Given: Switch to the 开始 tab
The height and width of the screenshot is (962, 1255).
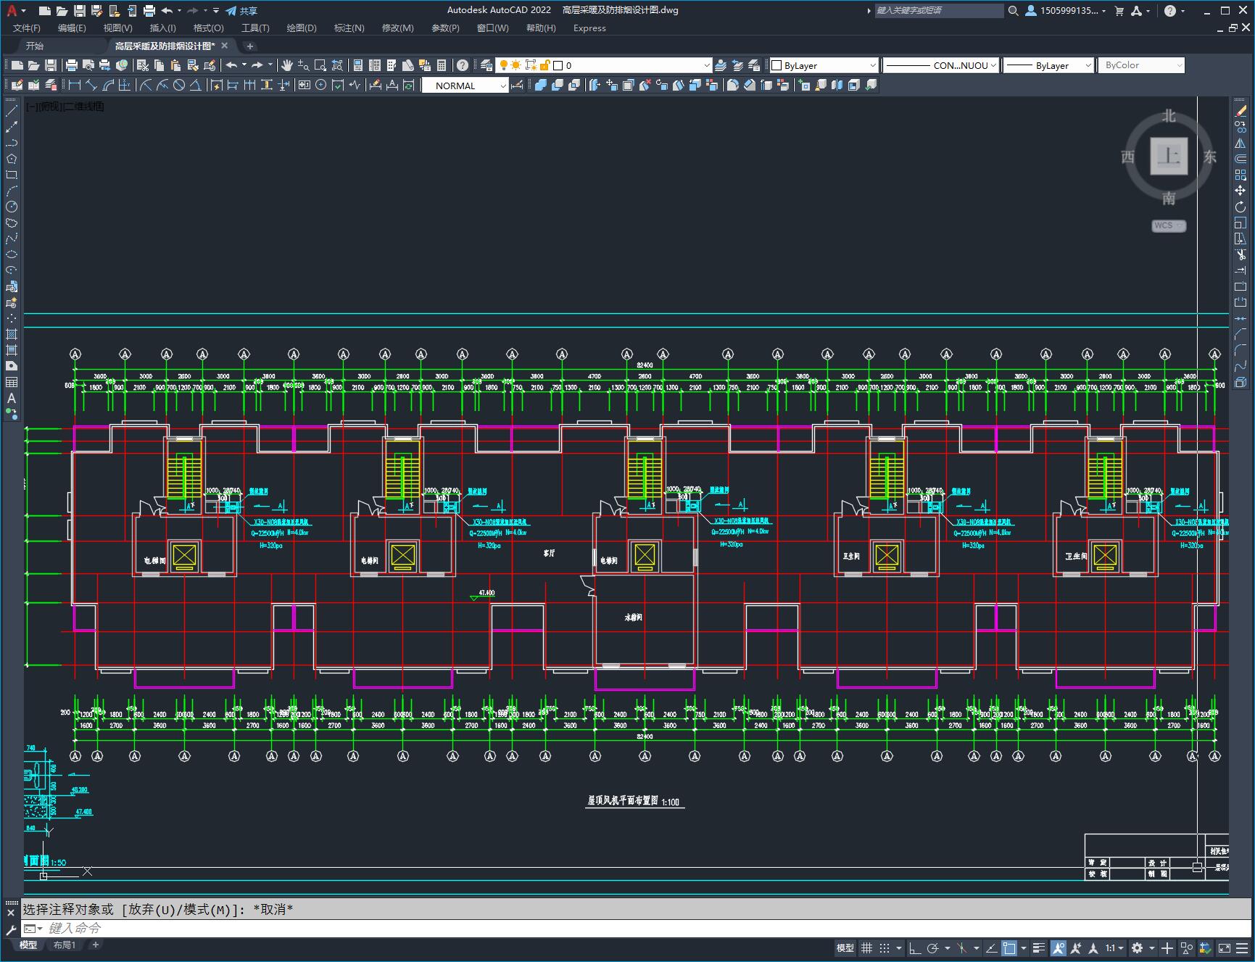Looking at the screenshot, I should (x=35, y=46).
